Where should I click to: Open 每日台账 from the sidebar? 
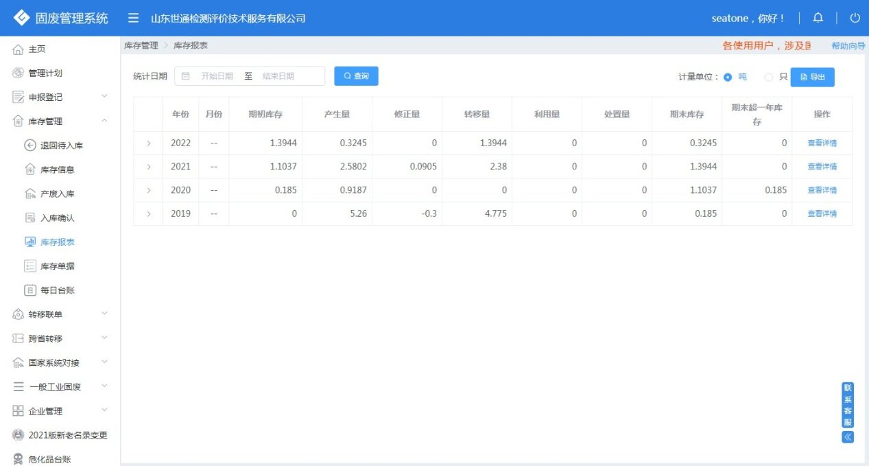(x=56, y=290)
